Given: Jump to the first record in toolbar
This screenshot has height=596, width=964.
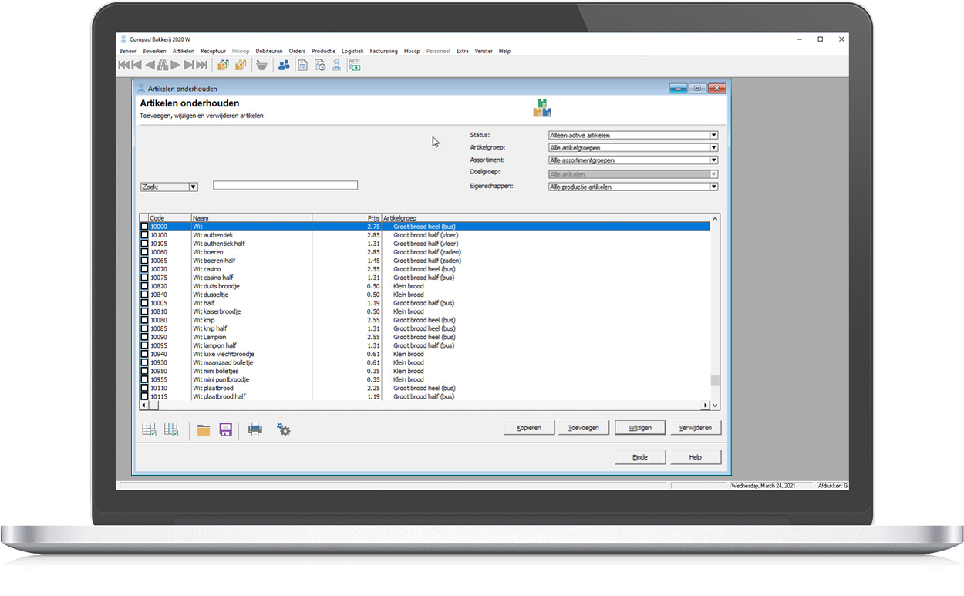Looking at the screenshot, I should pyautogui.click(x=123, y=66).
